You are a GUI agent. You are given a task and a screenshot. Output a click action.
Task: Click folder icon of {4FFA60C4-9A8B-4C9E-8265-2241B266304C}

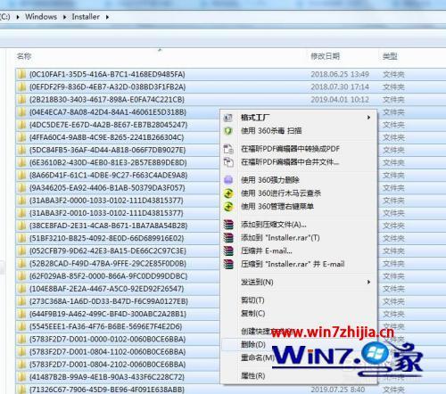point(21,137)
